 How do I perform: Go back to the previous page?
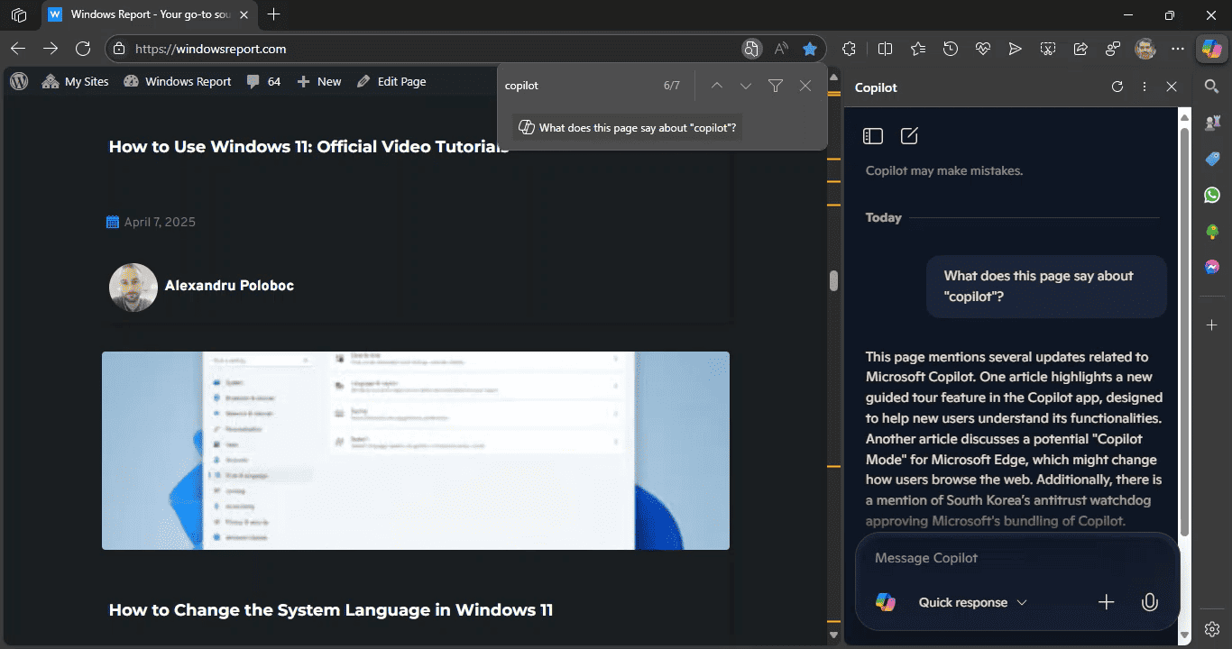point(18,49)
